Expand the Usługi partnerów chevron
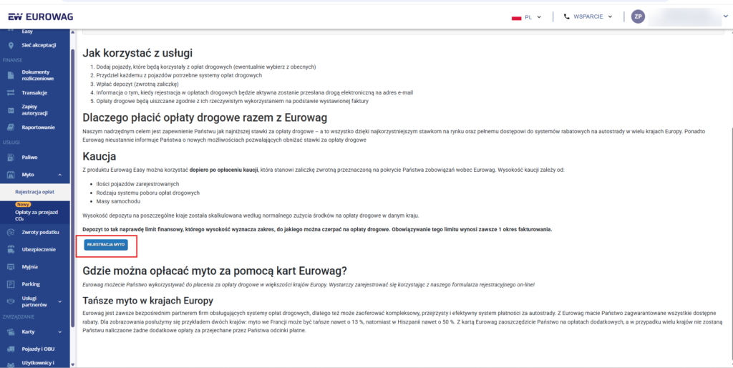 pyautogui.click(x=60, y=301)
